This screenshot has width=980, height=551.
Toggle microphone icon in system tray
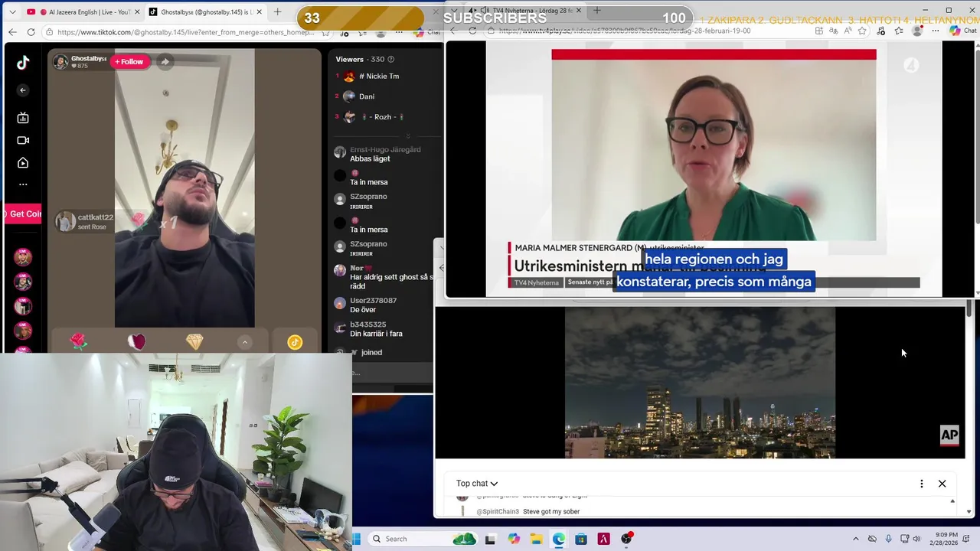coord(888,539)
